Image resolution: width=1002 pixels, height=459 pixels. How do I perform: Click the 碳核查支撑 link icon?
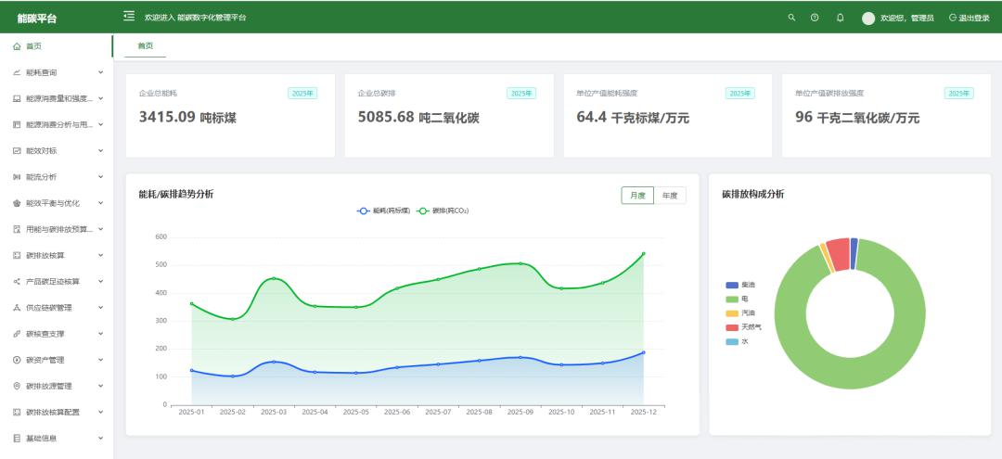click(17, 334)
